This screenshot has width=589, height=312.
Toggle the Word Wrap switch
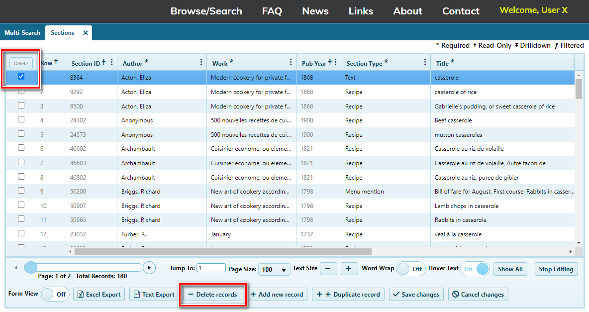pos(410,269)
